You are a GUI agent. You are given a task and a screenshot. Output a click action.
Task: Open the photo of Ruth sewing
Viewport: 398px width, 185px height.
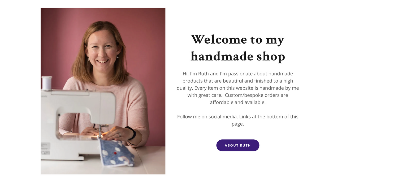[103, 91]
